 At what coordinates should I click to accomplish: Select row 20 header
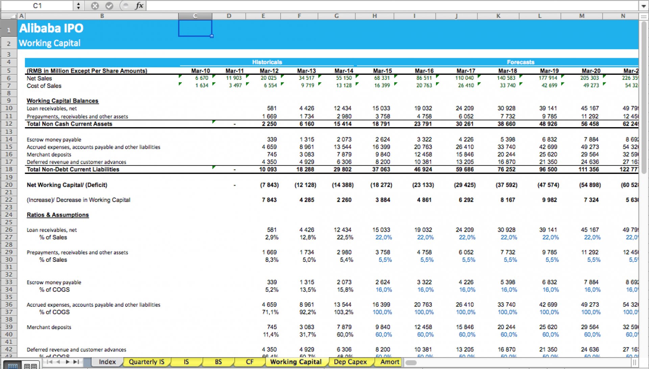point(9,185)
